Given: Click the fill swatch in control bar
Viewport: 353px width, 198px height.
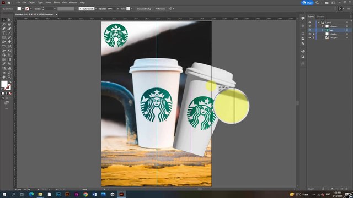Looking at the screenshot, I should (19, 9).
